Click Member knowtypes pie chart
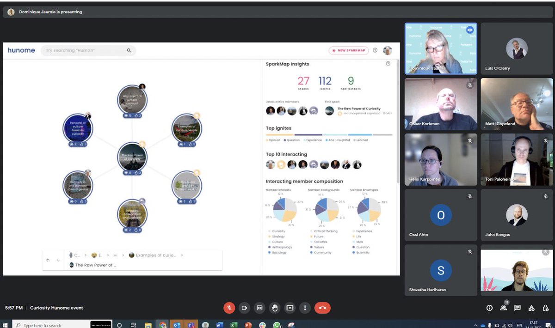This screenshot has height=328, width=555. click(x=369, y=210)
